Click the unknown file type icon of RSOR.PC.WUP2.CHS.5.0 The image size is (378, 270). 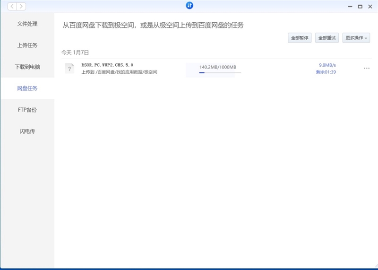[69, 69]
